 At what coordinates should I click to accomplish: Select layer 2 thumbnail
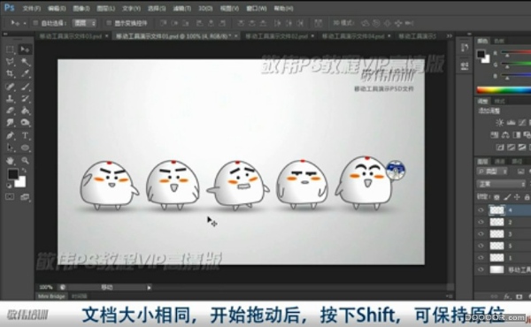pyautogui.click(x=496, y=222)
